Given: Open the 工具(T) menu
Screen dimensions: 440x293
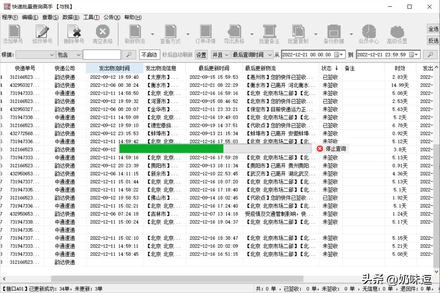Looking at the screenshot, I should tap(91, 17).
